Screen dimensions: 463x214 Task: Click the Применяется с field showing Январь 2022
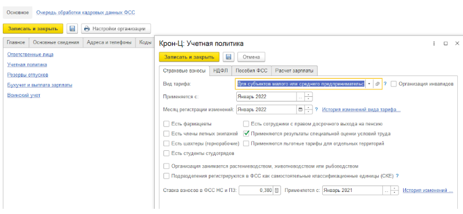coord(266,97)
